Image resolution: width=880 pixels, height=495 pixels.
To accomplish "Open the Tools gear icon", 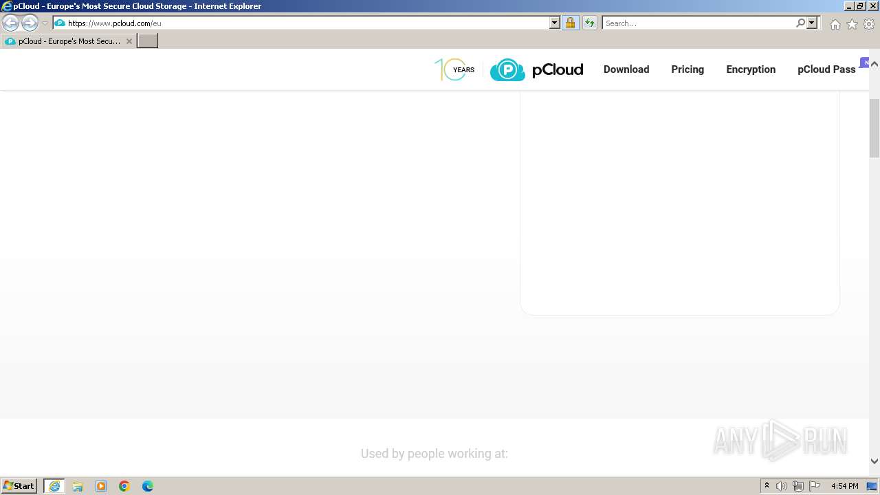I will [x=869, y=24].
